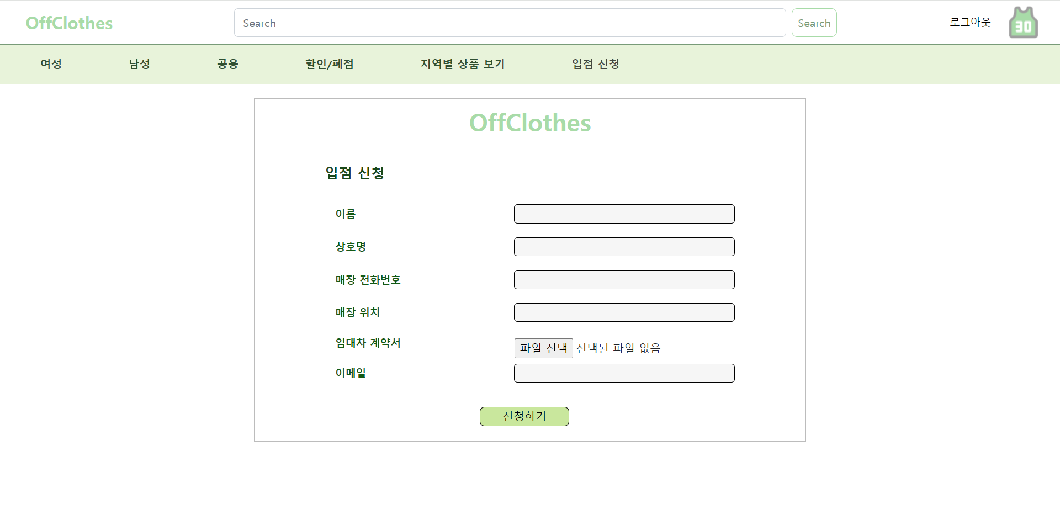Open the 여성 category menu
Viewport: 1060px width, 509px height.
point(50,64)
